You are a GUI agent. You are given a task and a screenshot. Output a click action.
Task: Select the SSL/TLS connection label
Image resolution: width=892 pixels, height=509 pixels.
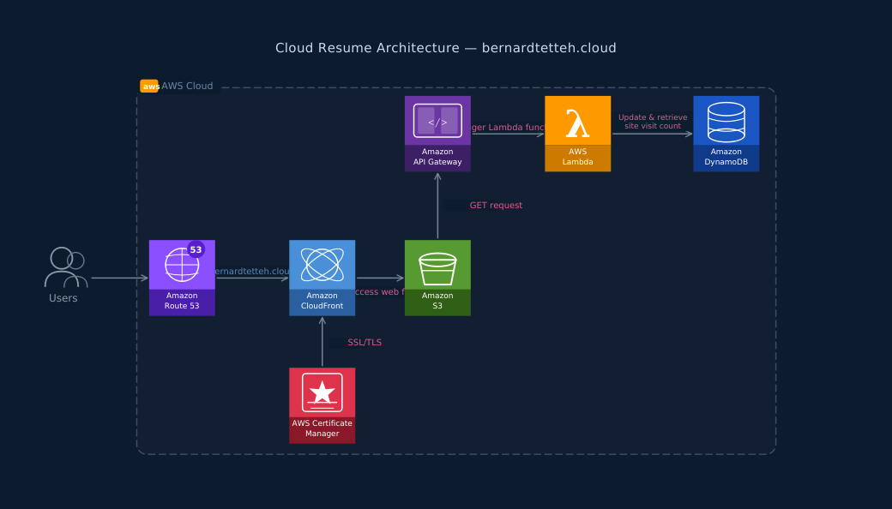point(365,343)
